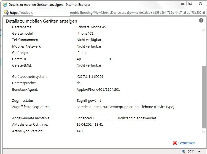Maximize the Internet Explorer window
Viewport: 207px width, 154px height.
(190, 4)
